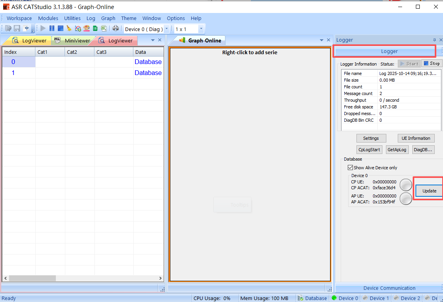
Task: Click the CpLogStart button
Action: coord(369,150)
